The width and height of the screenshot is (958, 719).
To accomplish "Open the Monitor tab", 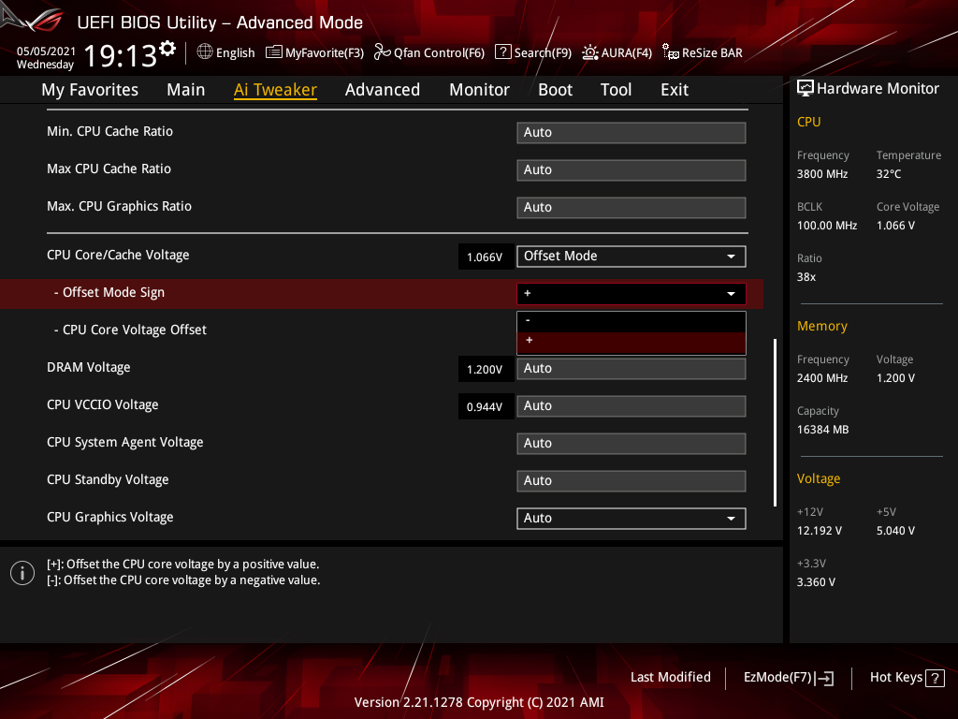I will tap(479, 90).
